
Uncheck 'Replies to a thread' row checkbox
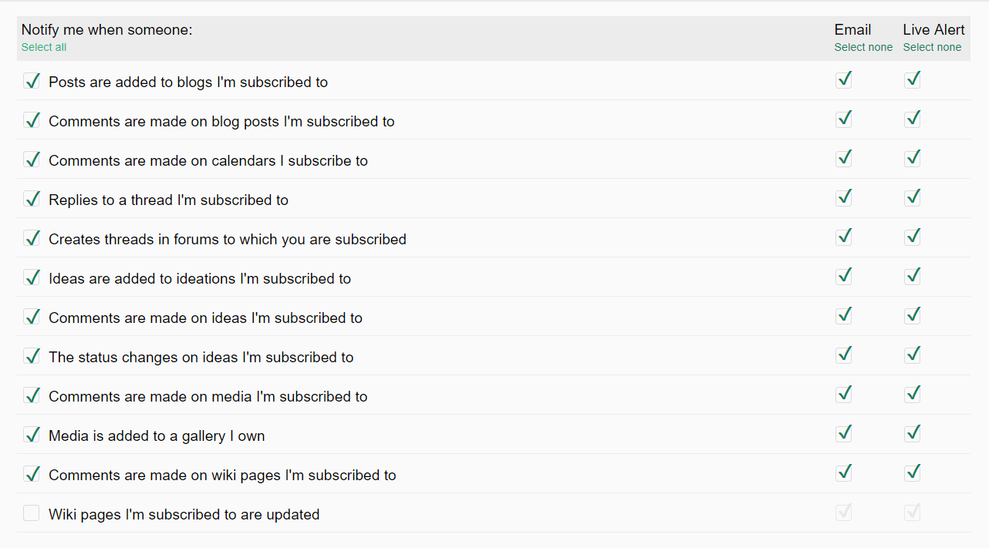pyautogui.click(x=32, y=199)
